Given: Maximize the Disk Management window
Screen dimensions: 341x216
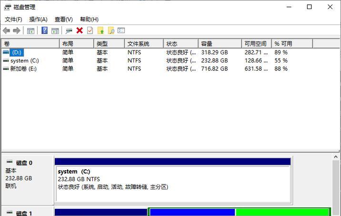Looking at the screenshot, I should pyautogui.click(x=309, y=7).
